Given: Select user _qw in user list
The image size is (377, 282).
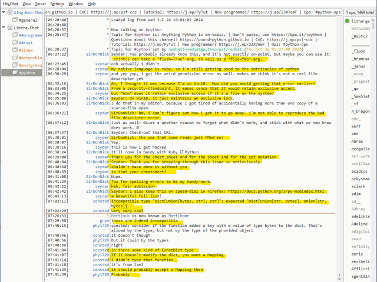Looking at the screenshot, I should [x=355, y=89].
